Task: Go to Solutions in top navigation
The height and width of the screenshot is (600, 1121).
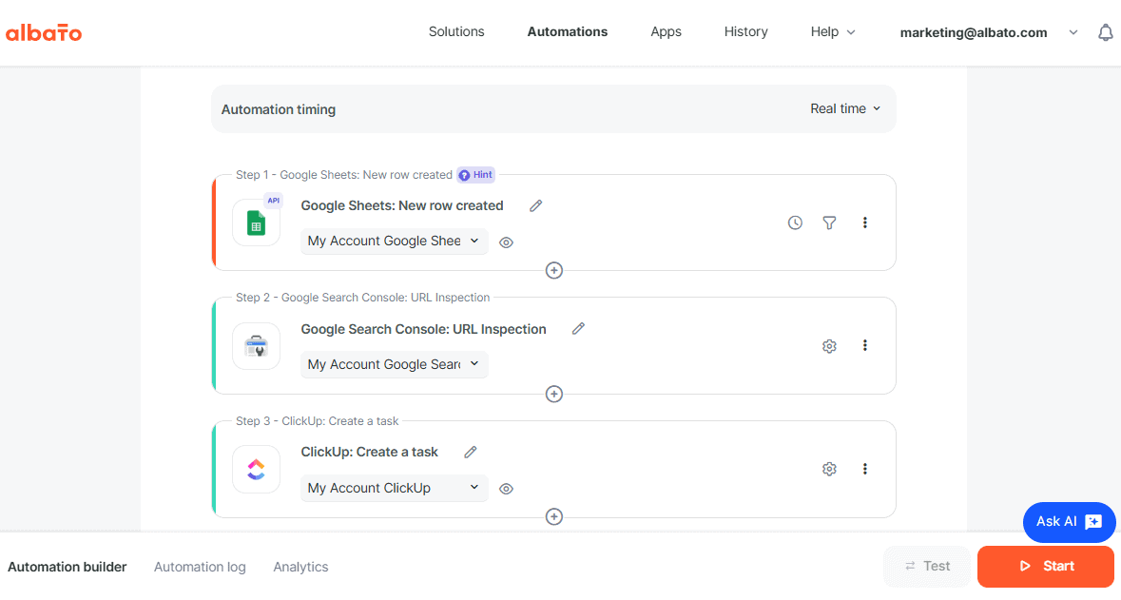Action: click(456, 32)
